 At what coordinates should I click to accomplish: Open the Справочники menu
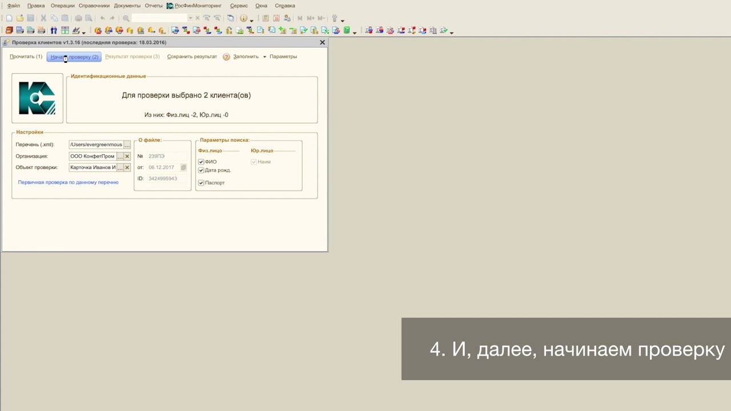click(x=94, y=6)
